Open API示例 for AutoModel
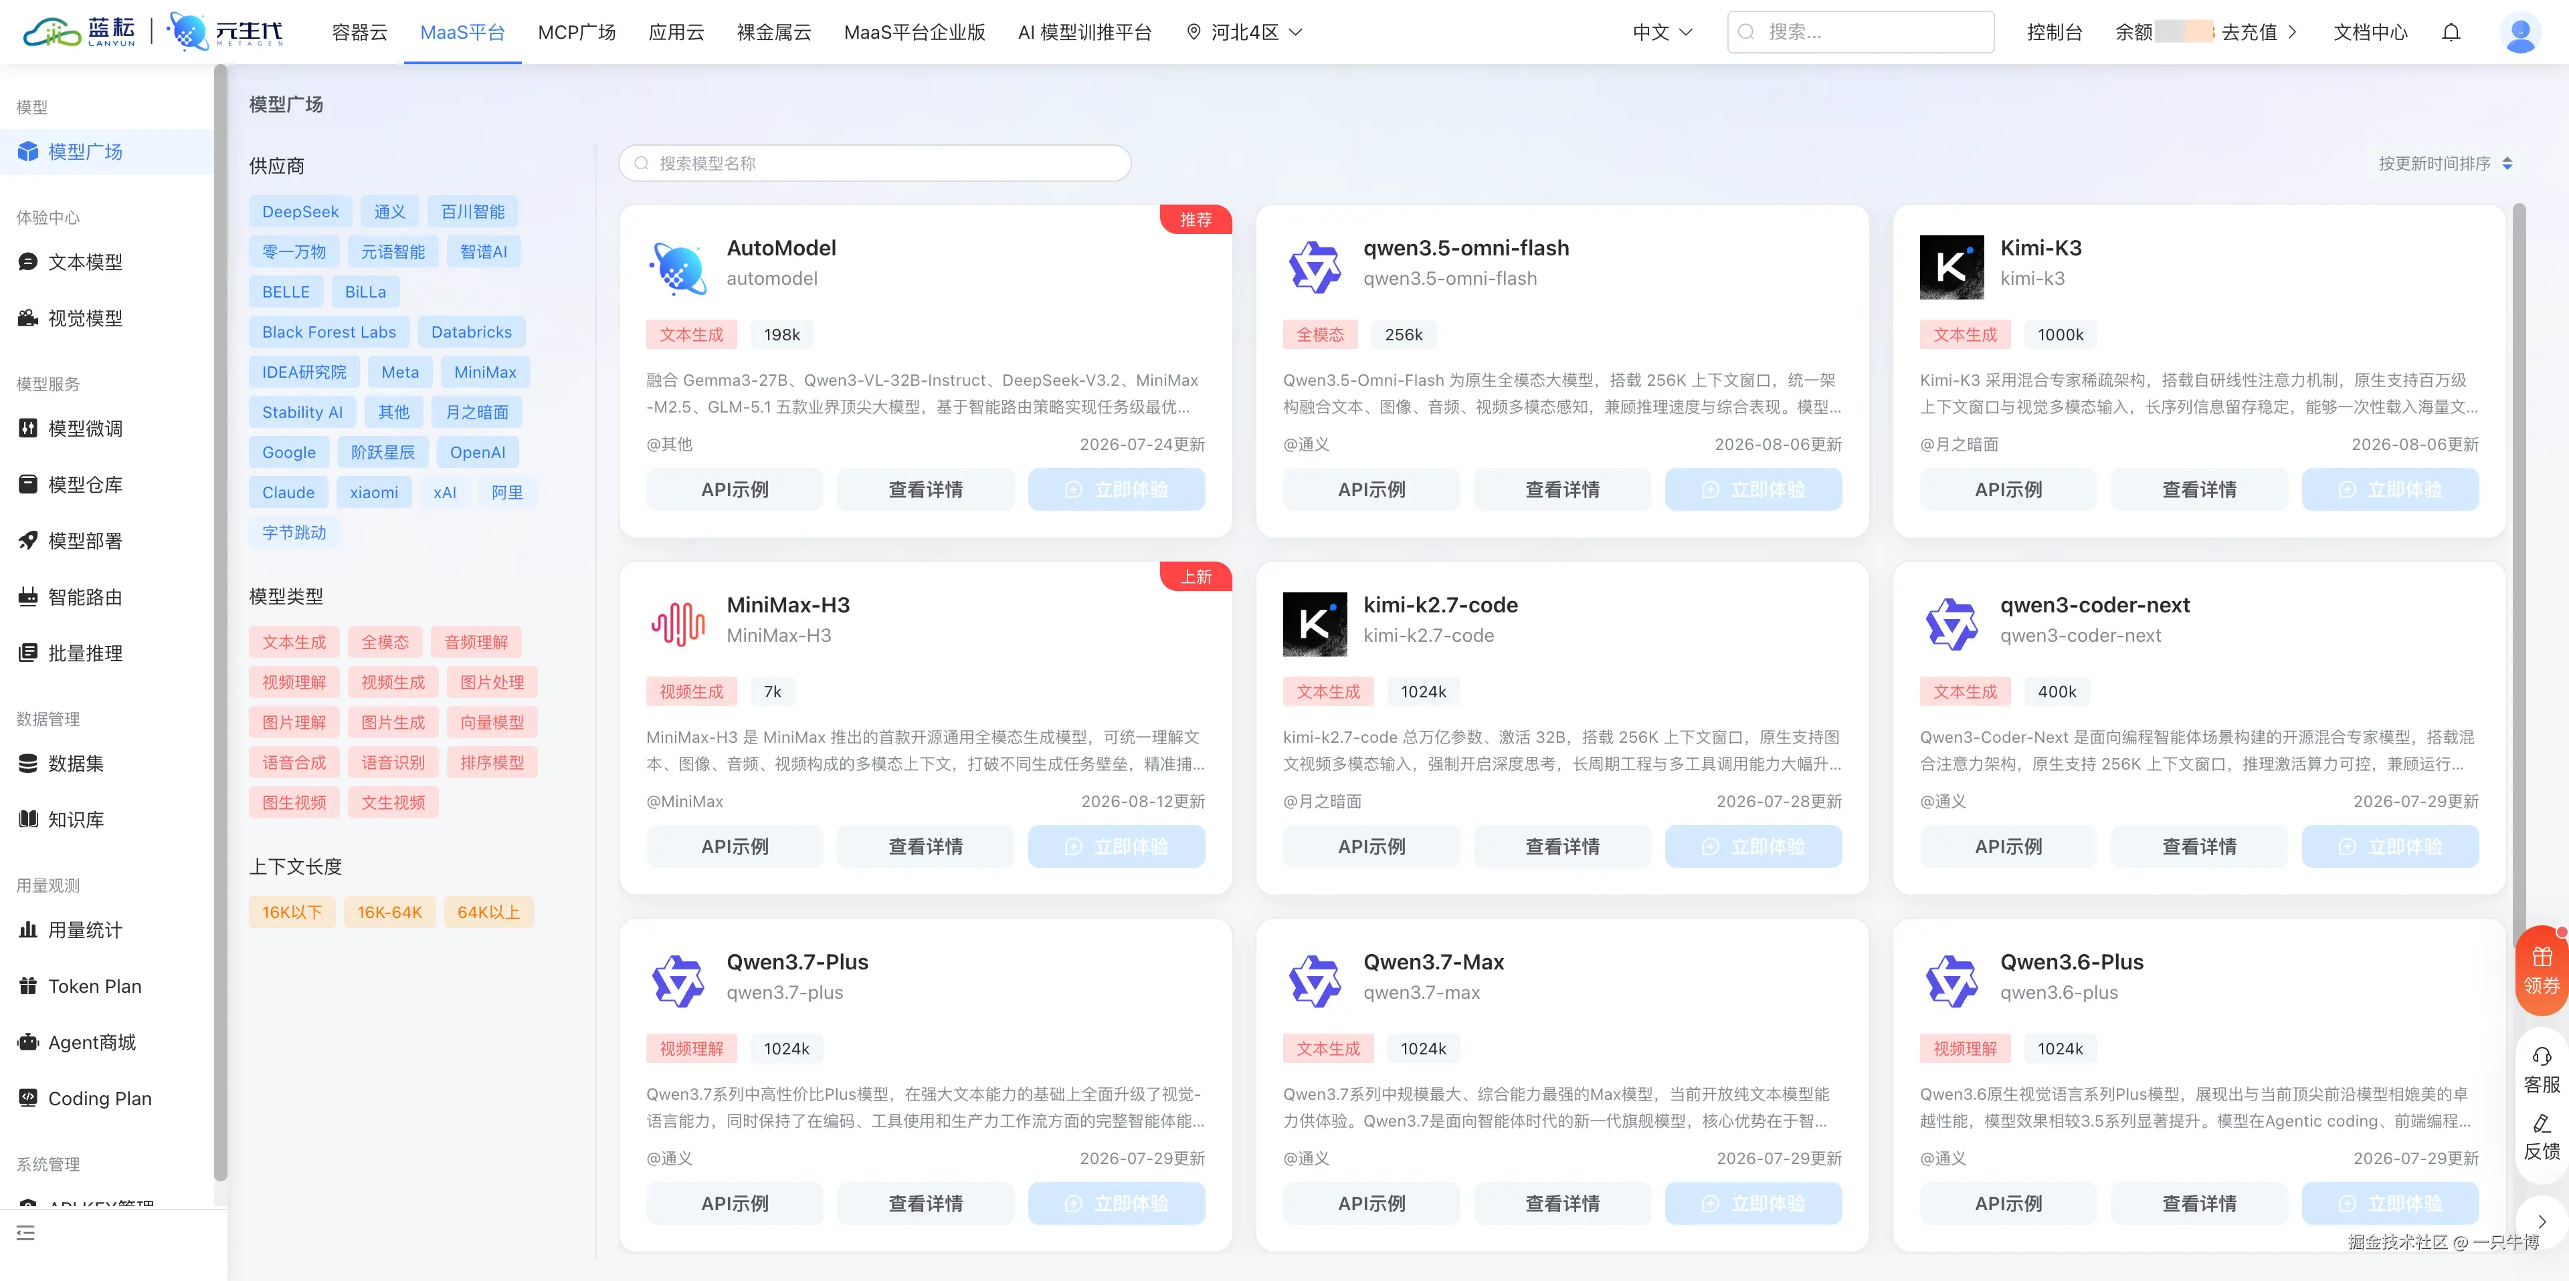2569x1281 pixels. pos(735,489)
